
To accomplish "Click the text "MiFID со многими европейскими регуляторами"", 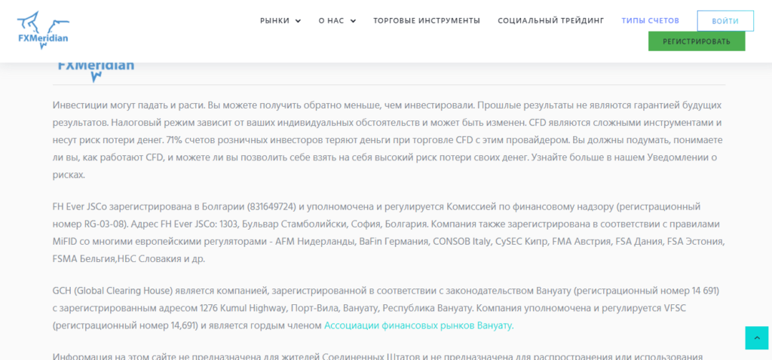I will (x=161, y=242).
